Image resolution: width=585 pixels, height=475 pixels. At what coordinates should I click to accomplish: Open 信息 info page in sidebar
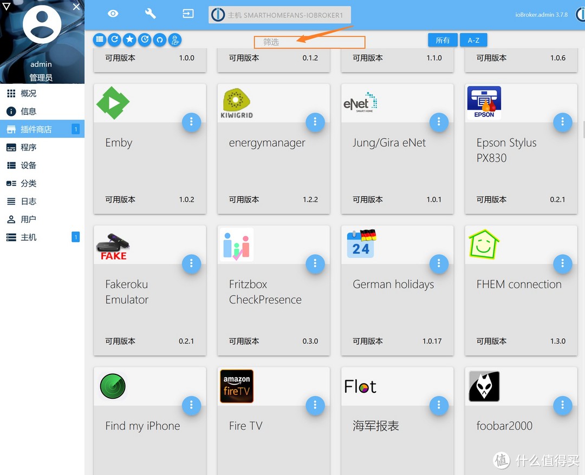click(x=42, y=111)
